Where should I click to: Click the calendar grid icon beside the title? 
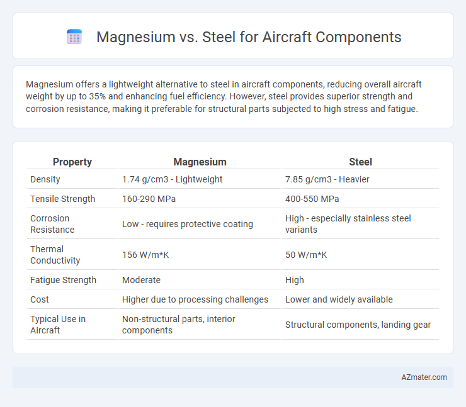click(74, 37)
